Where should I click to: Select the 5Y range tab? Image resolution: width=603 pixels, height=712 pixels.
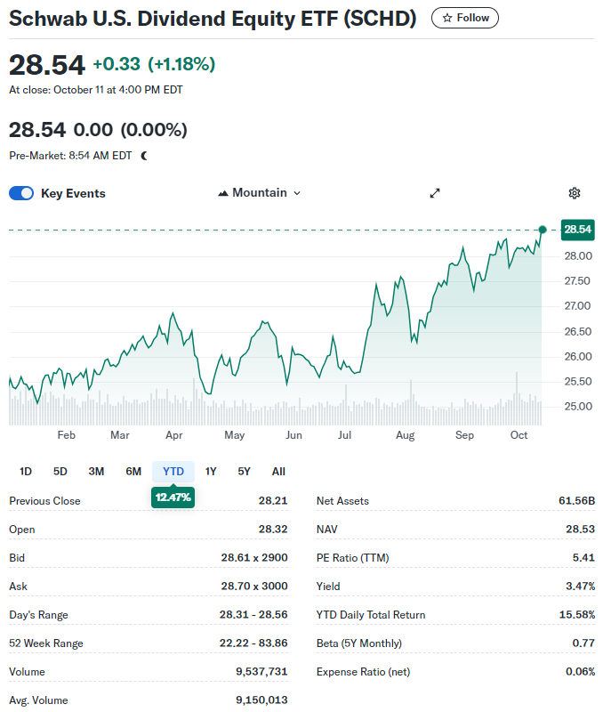[244, 472]
